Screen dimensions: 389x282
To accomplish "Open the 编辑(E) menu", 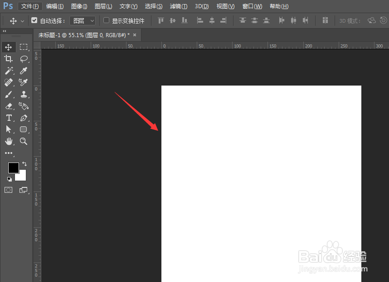I will point(55,6).
